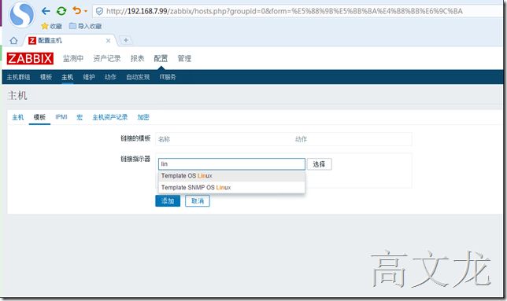The image size is (507, 301).
Task: Go to 主机 in blue submenu bar
Action: click(67, 78)
